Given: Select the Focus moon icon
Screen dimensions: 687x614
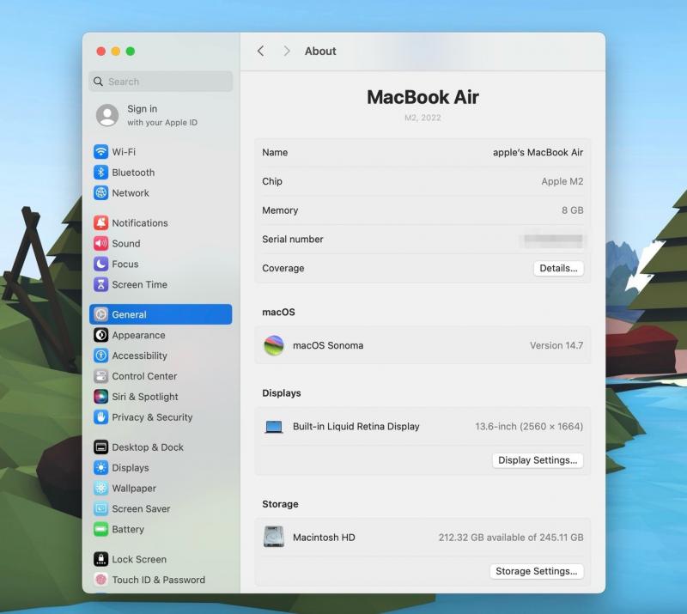Looking at the screenshot, I should coord(100,264).
